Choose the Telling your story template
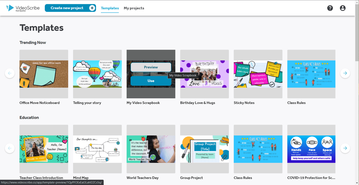359x185 pixels. 97,74
